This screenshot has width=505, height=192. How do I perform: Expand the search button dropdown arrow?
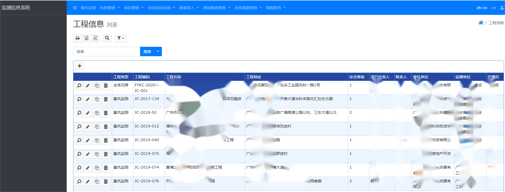[x=158, y=52]
